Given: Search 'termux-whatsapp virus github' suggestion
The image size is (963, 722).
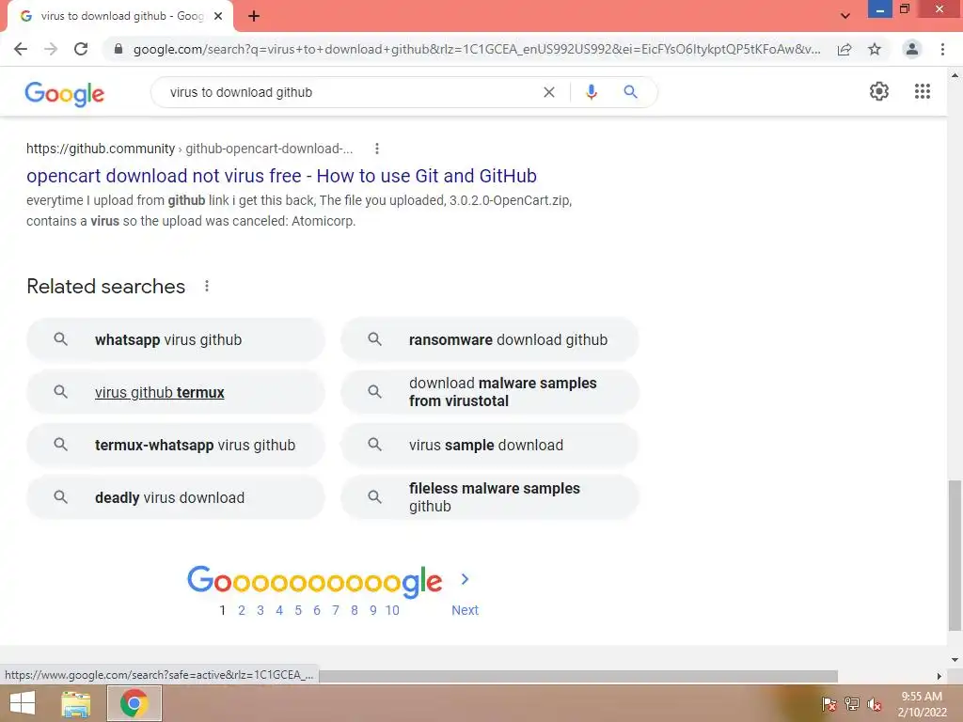Looking at the screenshot, I should click(176, 445).
